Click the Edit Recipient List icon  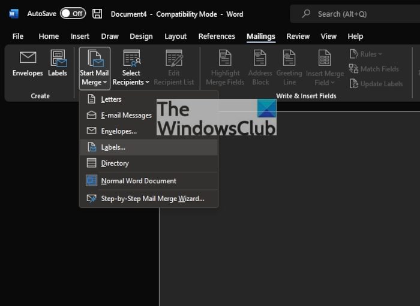pyautogui.click(x=174, y=57)
